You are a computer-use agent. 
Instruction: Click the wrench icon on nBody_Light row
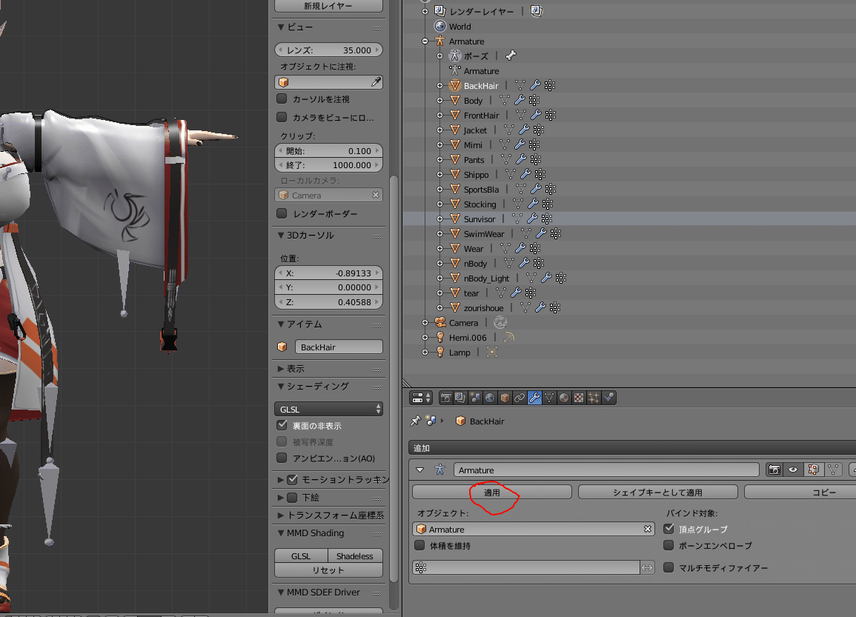[546, 278]
